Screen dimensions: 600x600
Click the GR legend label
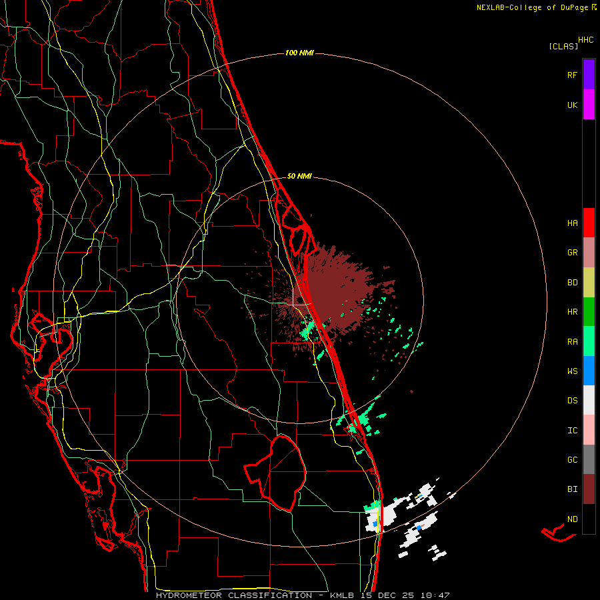point(572,253)
